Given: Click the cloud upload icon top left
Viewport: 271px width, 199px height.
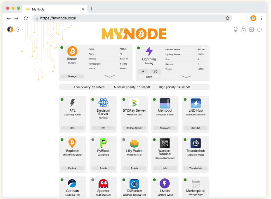Looking at the screenshot, I should [18, 30].
